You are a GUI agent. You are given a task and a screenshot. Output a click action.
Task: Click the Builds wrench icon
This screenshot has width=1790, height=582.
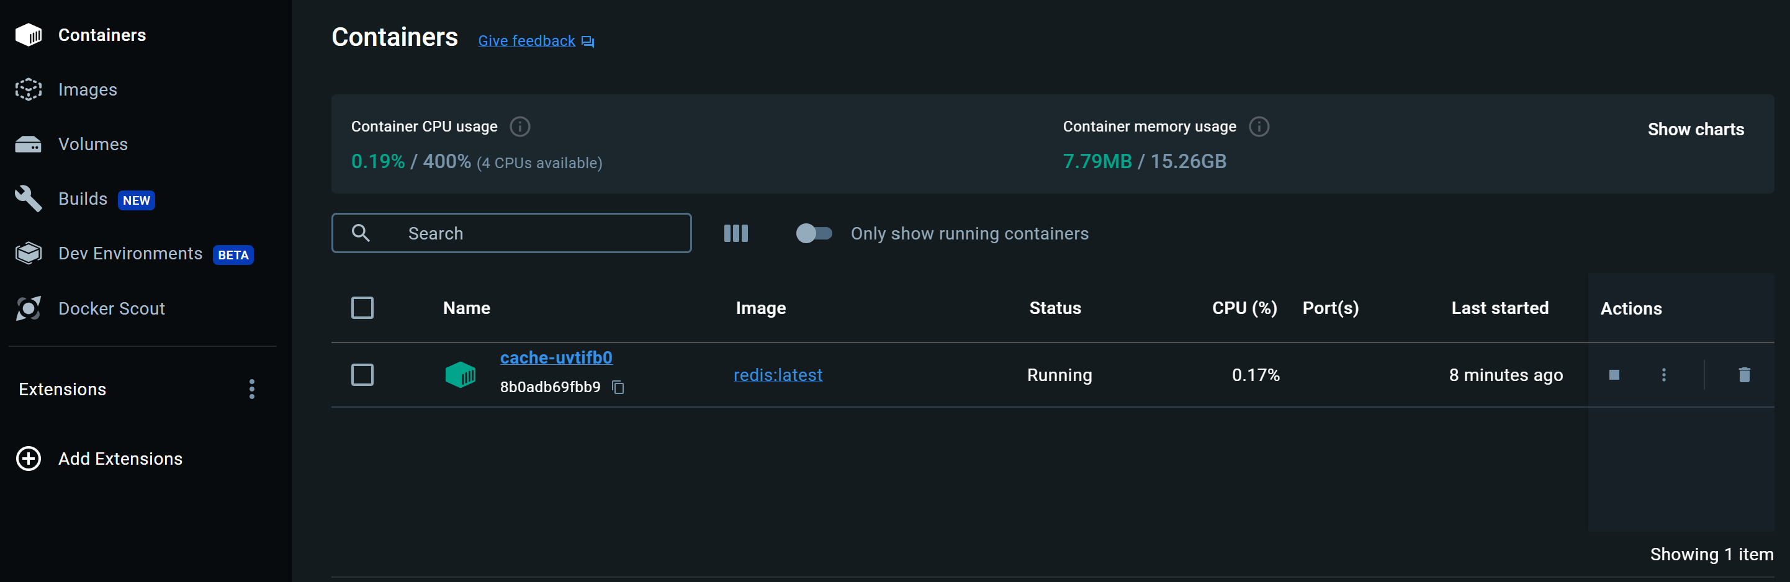point(29,199)
